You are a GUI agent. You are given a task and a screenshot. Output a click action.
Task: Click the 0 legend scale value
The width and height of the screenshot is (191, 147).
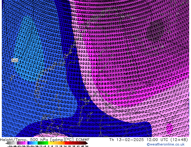(x=49, y=146)
